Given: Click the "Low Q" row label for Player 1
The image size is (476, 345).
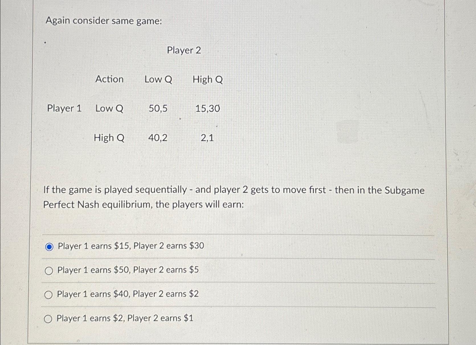Looking at the screenshot, I should click(109, 109).
